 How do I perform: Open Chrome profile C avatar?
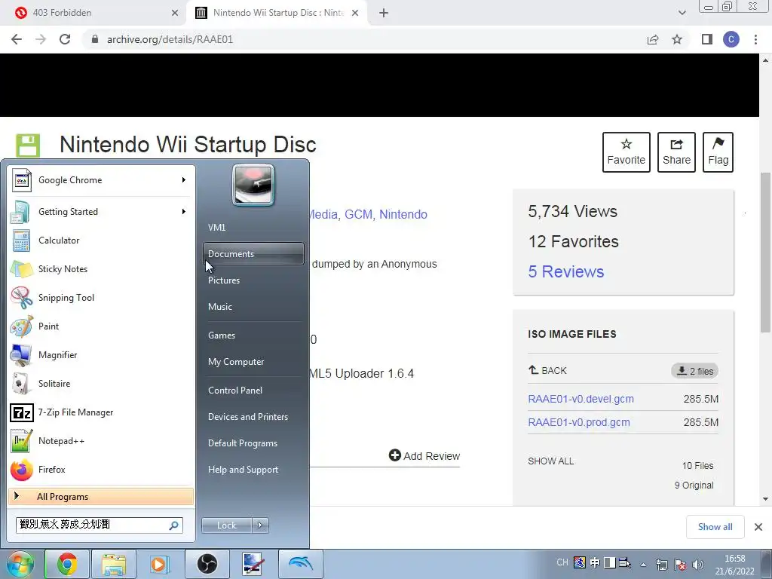click(731, 39)
